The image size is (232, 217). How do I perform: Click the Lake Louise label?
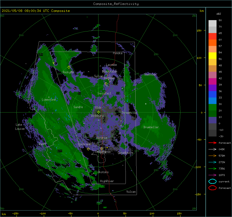tap(20, 127)
